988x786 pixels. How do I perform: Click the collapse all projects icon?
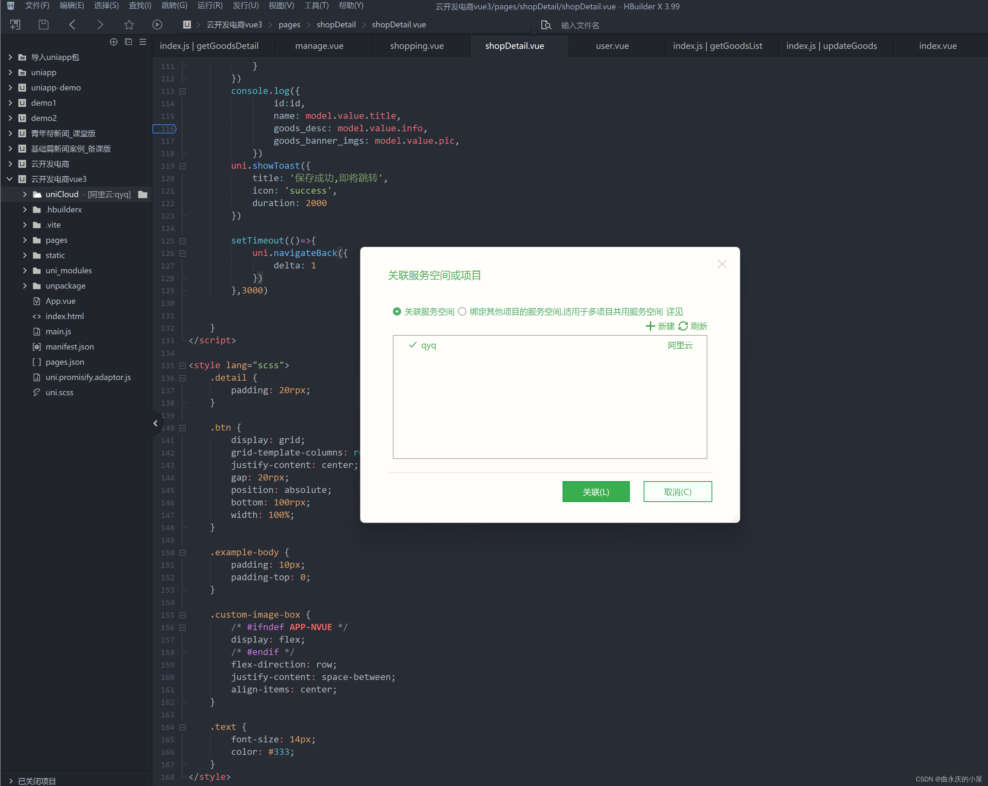[128, 42]
